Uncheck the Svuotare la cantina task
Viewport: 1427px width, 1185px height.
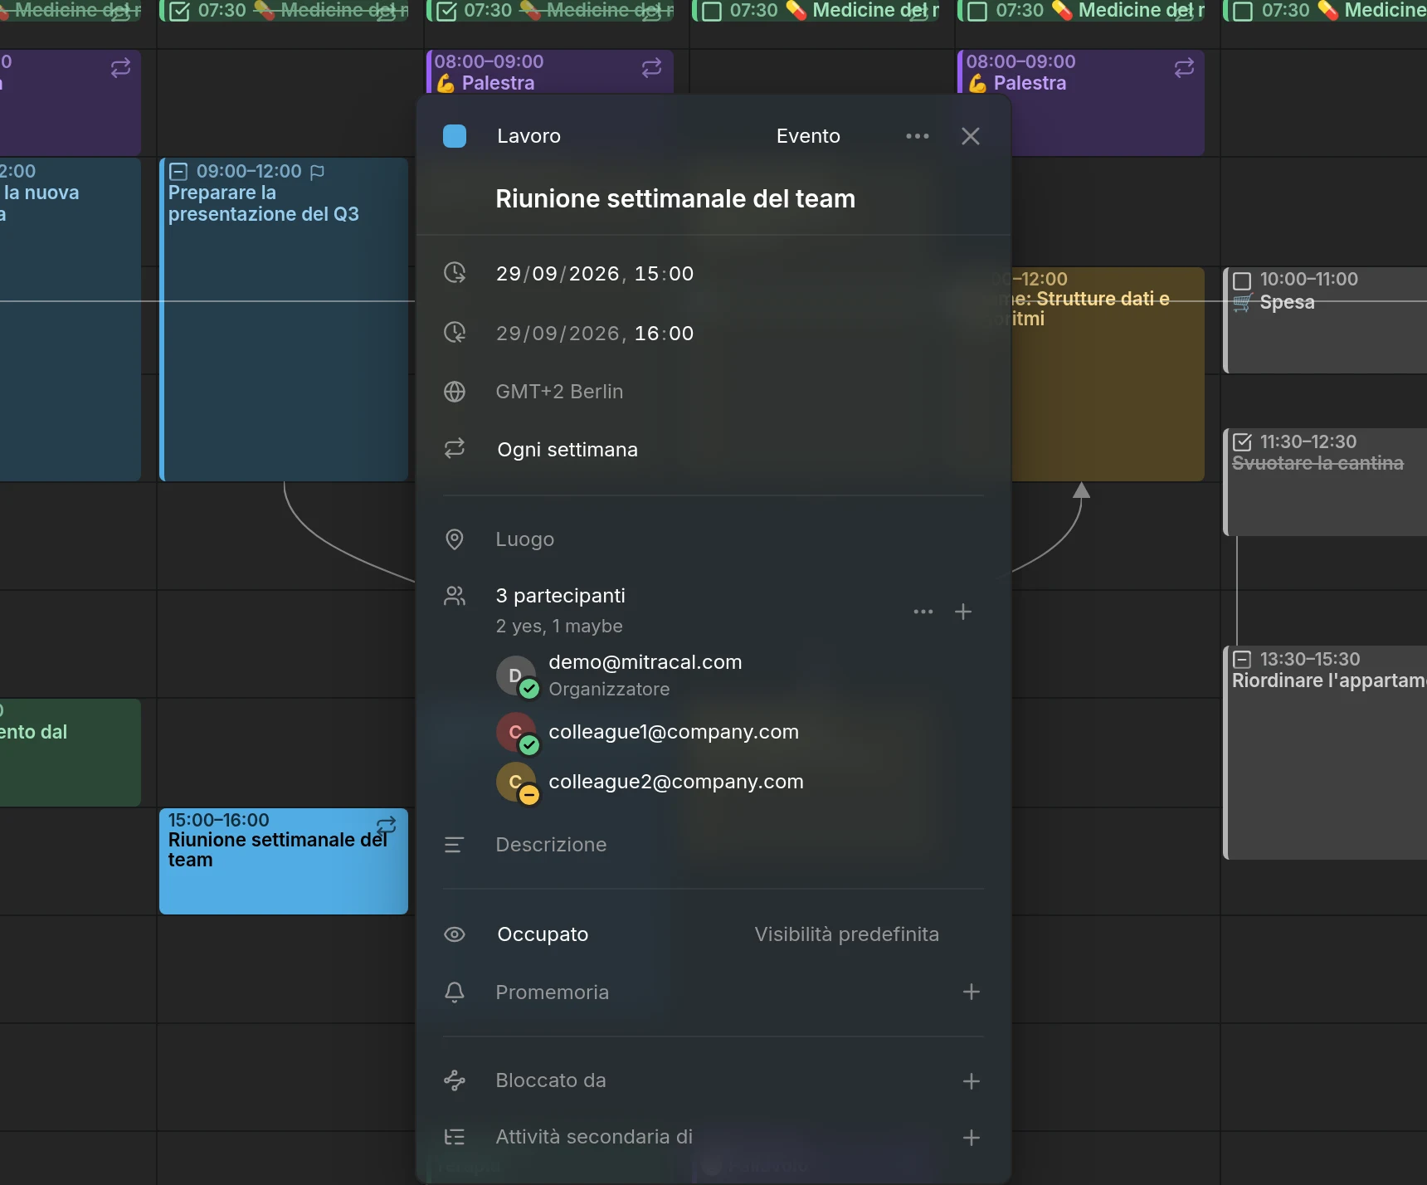[1242, 442]
